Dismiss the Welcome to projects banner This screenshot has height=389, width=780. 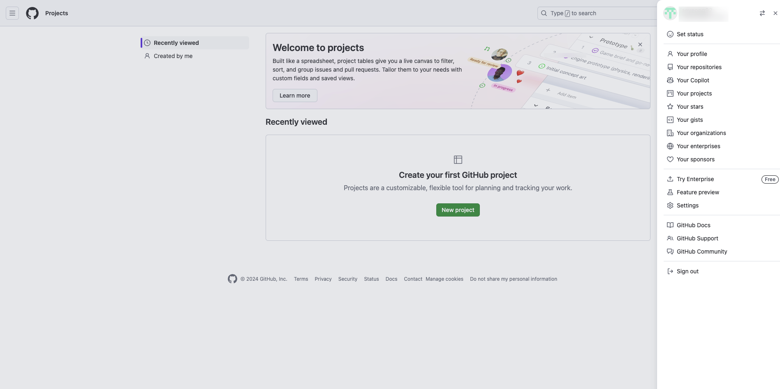click(640, 44)
